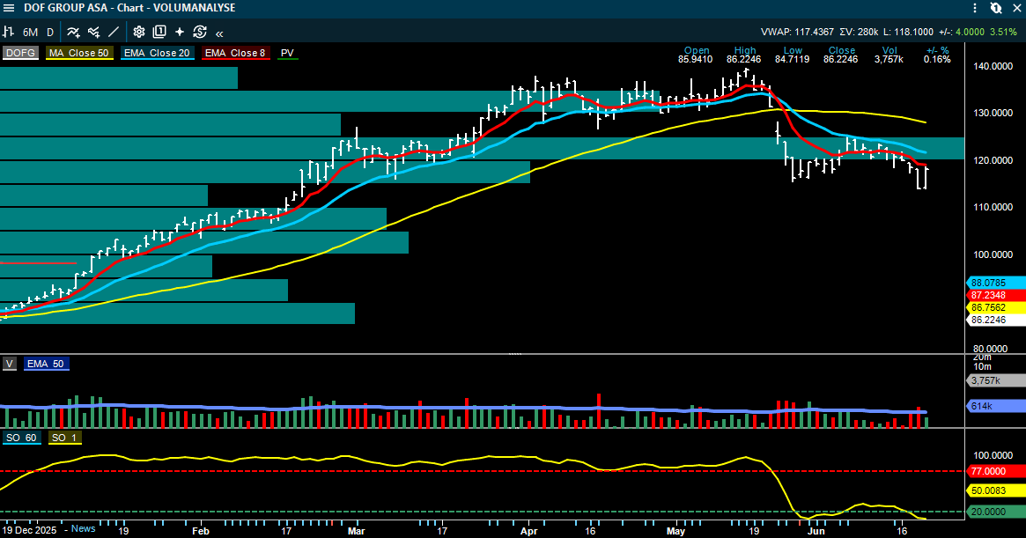Open the three-dot window options menu
The height and width of the screenshot is (538, 1026).
click(976, 8)
